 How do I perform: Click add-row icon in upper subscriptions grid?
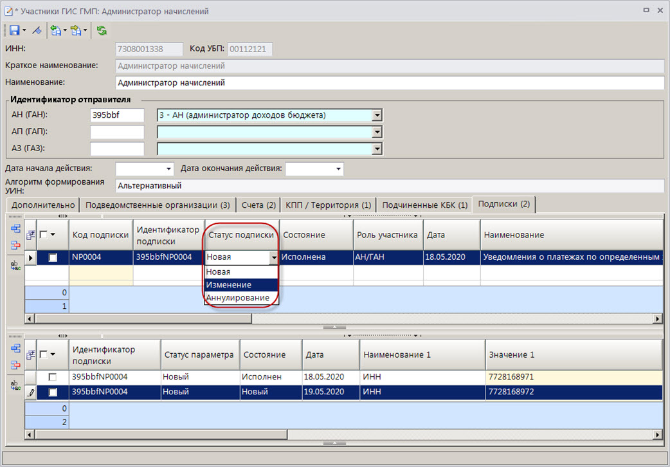tap(15, 228)
